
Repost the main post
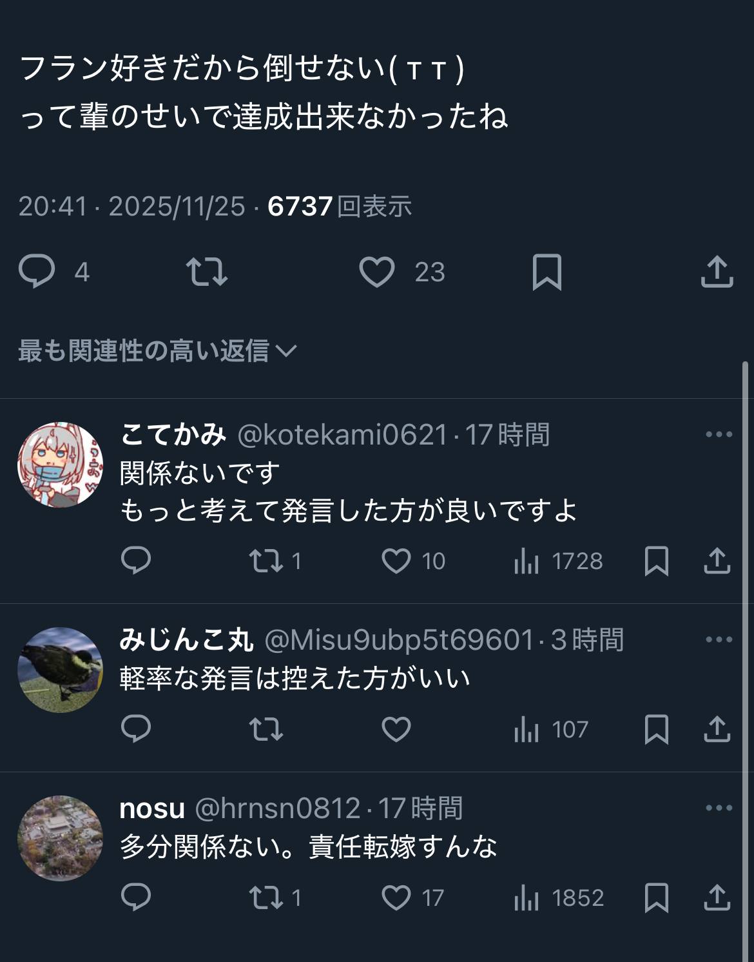[206, 272]
